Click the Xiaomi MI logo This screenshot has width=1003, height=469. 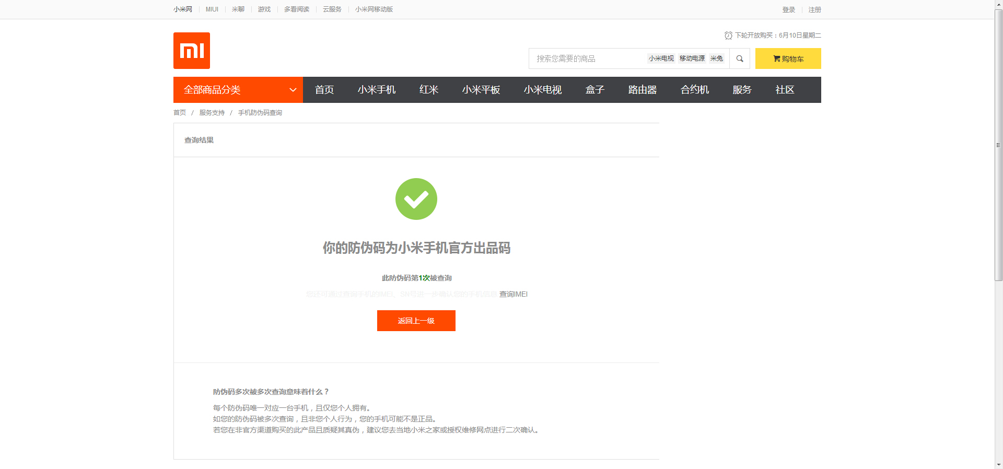pos(192,51)
